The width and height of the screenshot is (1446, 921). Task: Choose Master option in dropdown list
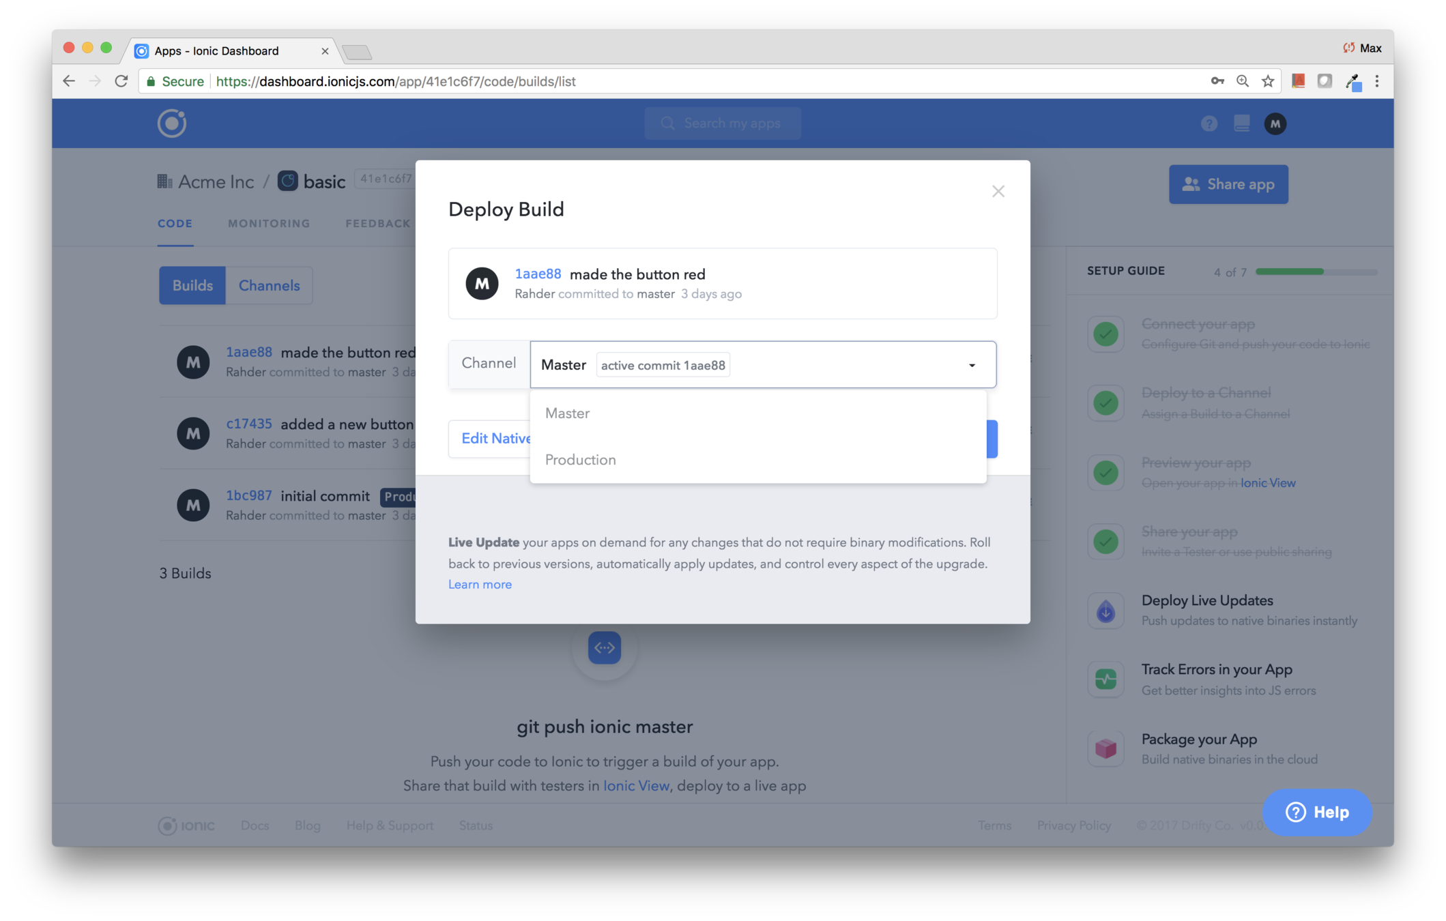[568, 413]
